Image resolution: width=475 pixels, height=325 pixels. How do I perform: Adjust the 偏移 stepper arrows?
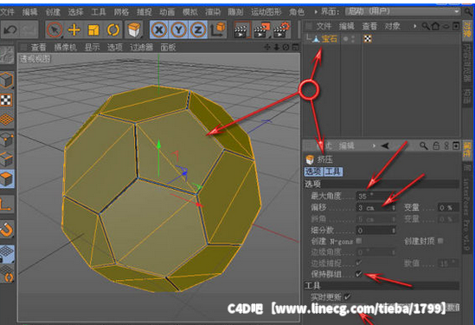coord(393,208)
